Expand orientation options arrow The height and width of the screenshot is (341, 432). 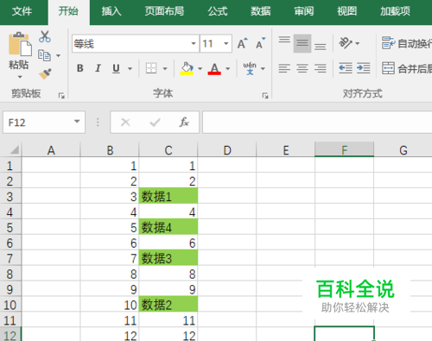click(358, 43)
